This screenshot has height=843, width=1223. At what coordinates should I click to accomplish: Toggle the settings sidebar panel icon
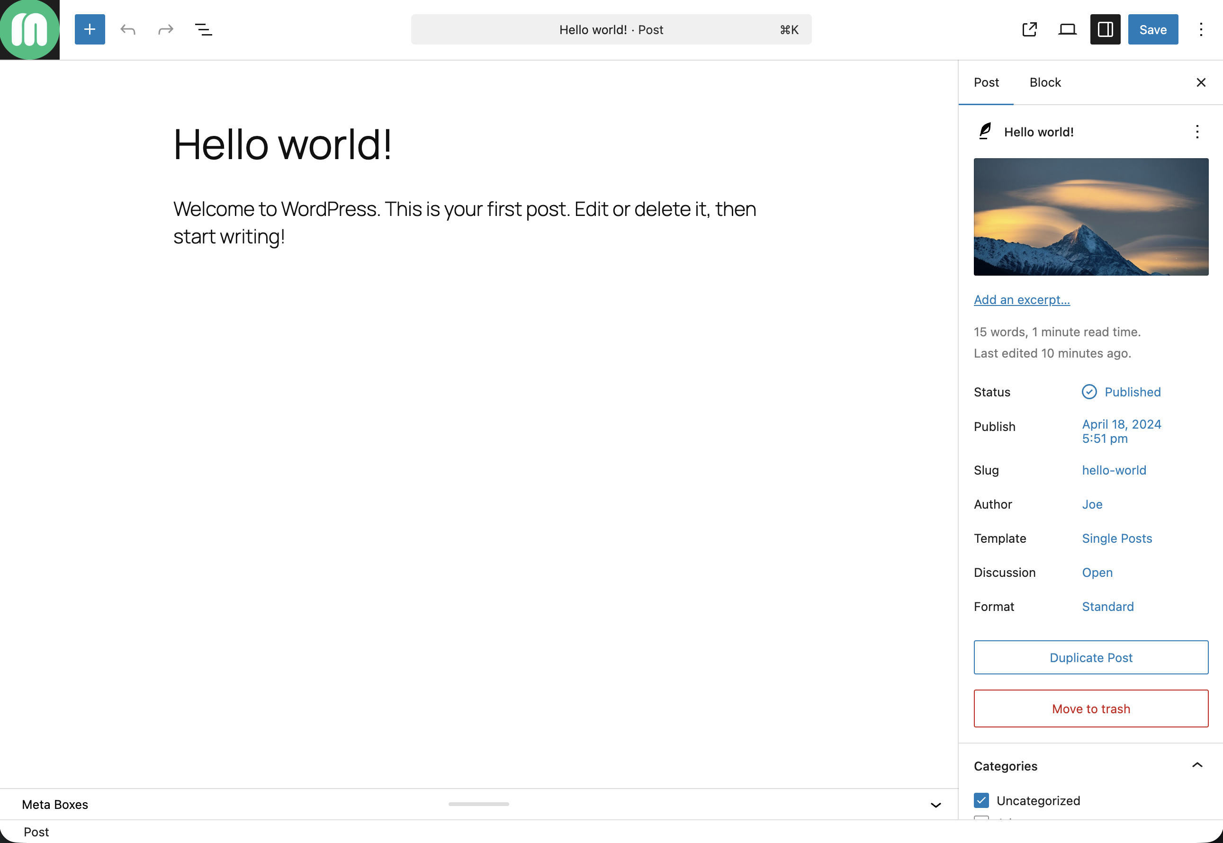click(1105, 29)
